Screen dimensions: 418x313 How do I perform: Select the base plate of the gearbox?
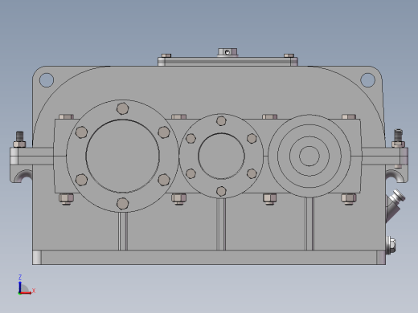[x=209, y=258]
